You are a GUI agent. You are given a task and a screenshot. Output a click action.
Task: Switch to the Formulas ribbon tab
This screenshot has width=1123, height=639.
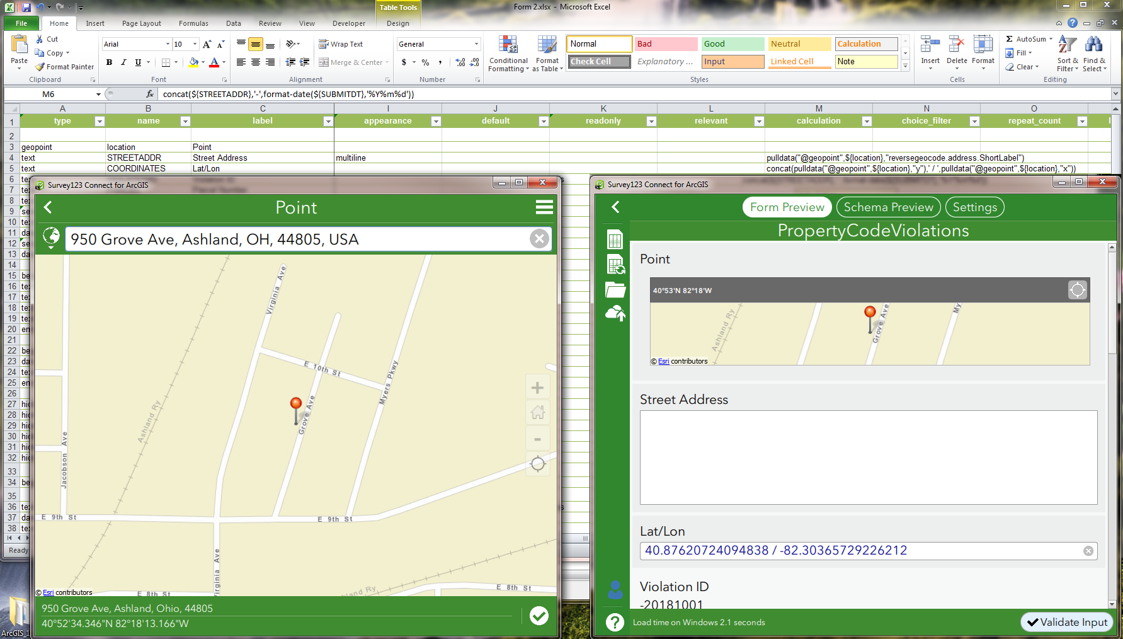[193, 23]
